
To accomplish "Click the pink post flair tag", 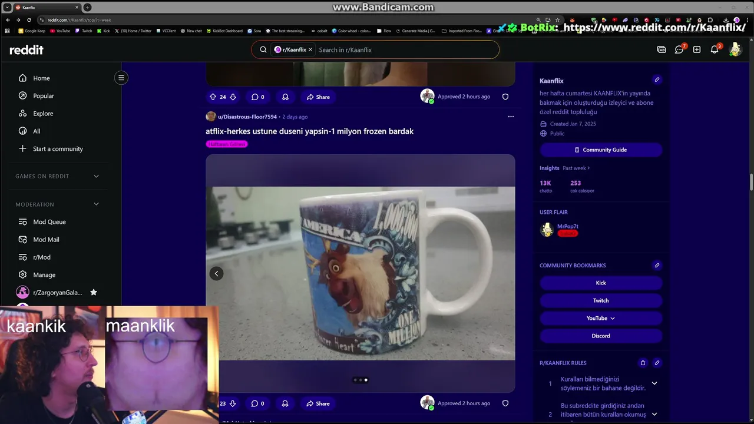I will (227, 144).
